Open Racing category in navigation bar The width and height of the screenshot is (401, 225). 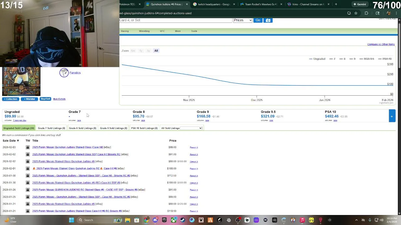[125, 31]
